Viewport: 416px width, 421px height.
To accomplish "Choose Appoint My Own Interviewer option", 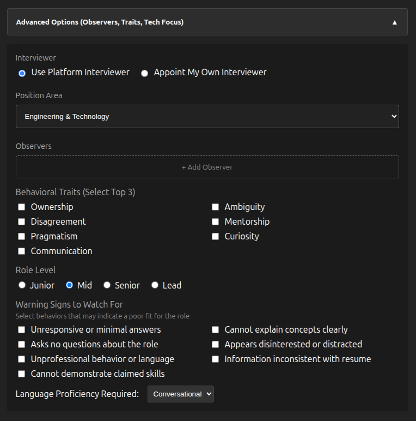I will 144,73.
